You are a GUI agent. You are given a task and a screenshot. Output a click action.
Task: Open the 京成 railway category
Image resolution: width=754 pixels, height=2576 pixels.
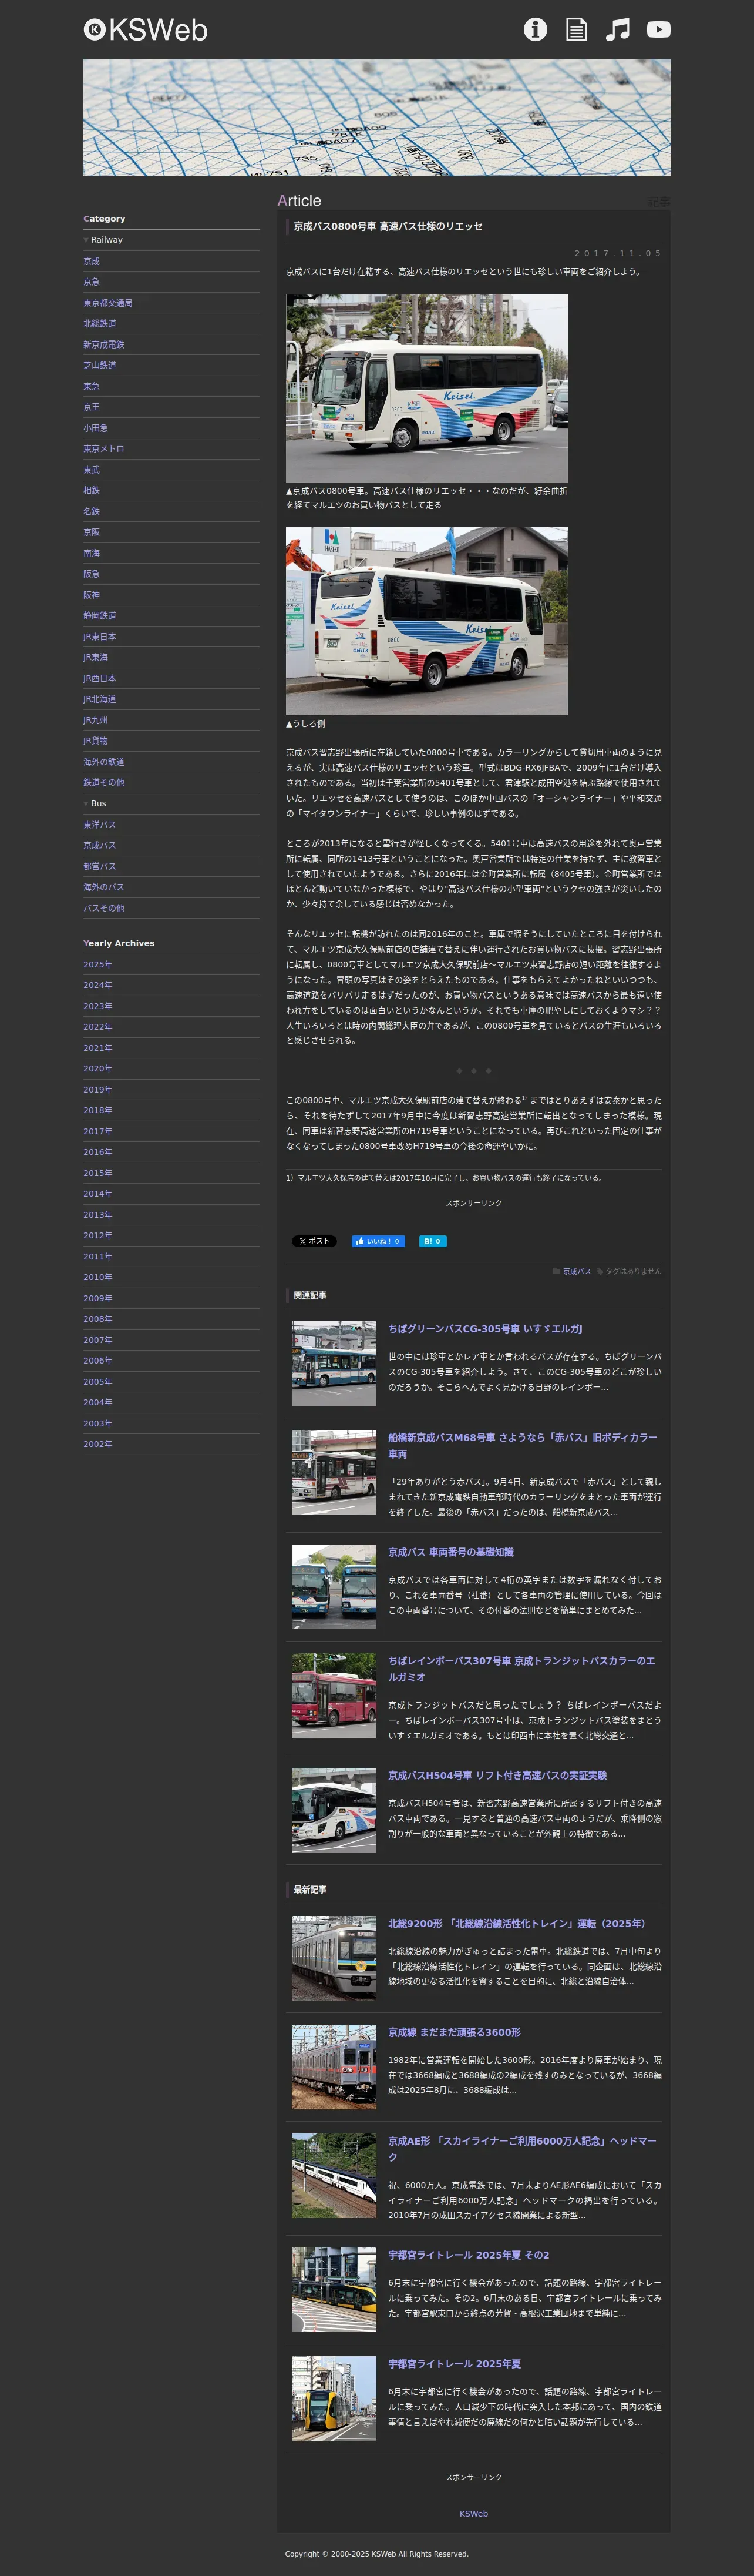coord(91,261)
